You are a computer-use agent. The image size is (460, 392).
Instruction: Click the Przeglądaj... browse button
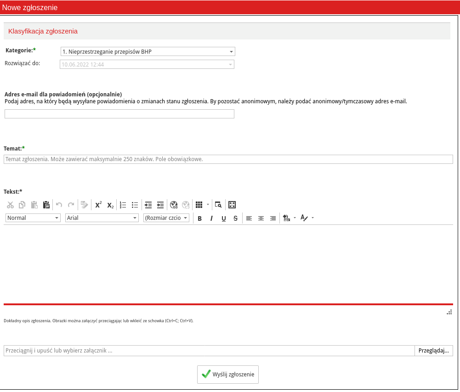pyautogui.click(x=433, y=351)
